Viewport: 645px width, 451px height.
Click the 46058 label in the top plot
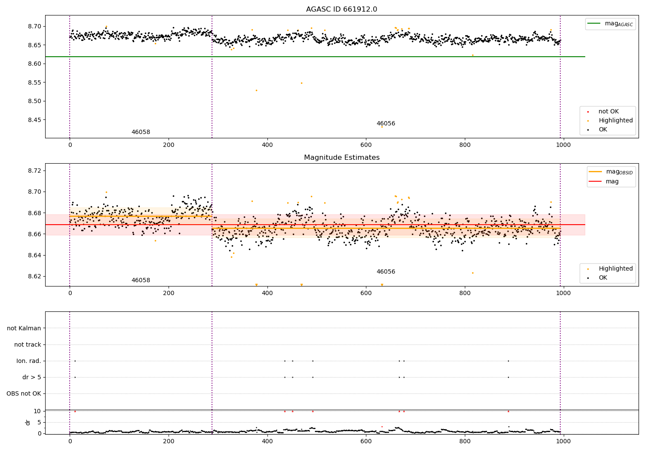click(141, 132)
